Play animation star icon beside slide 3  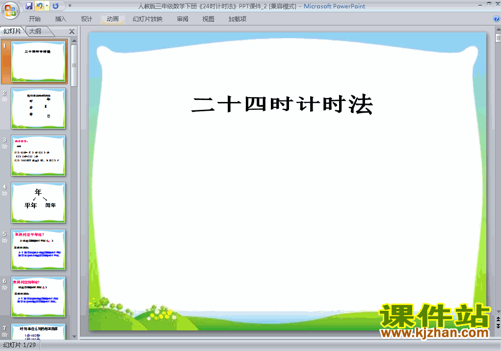4,147
